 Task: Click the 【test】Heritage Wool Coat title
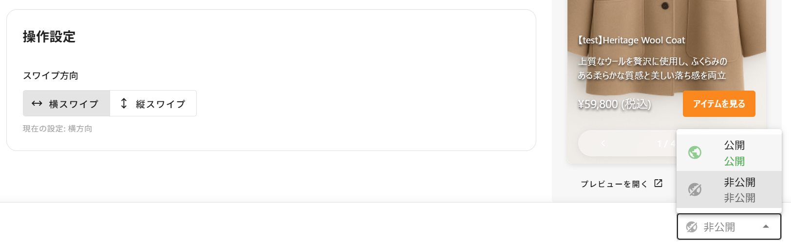click(x=632, y=40)
